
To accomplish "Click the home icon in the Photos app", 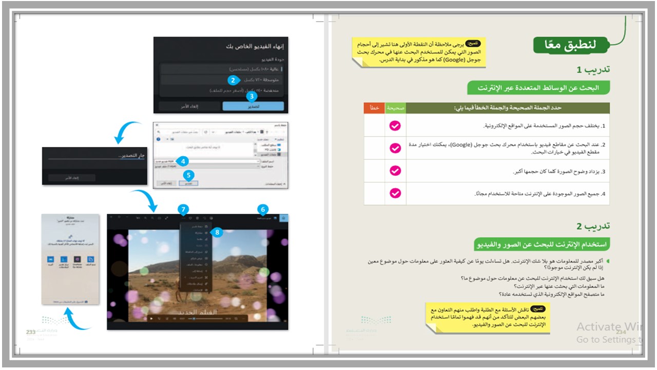I will [x=283, y=218].
